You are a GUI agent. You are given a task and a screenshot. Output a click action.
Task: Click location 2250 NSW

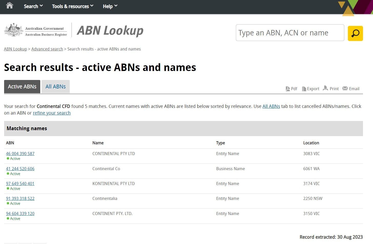tap(313, 198)
